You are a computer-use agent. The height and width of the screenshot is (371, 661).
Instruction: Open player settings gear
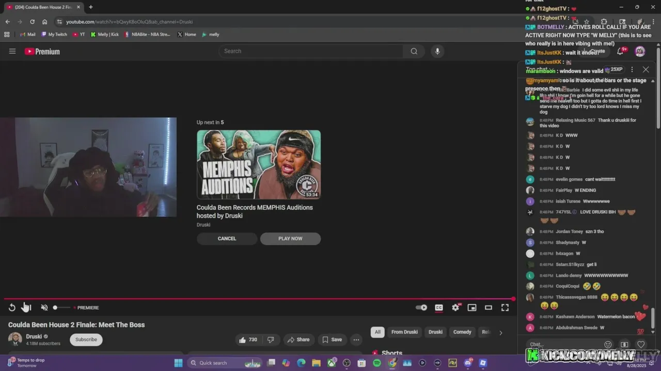tap(455, 308)
